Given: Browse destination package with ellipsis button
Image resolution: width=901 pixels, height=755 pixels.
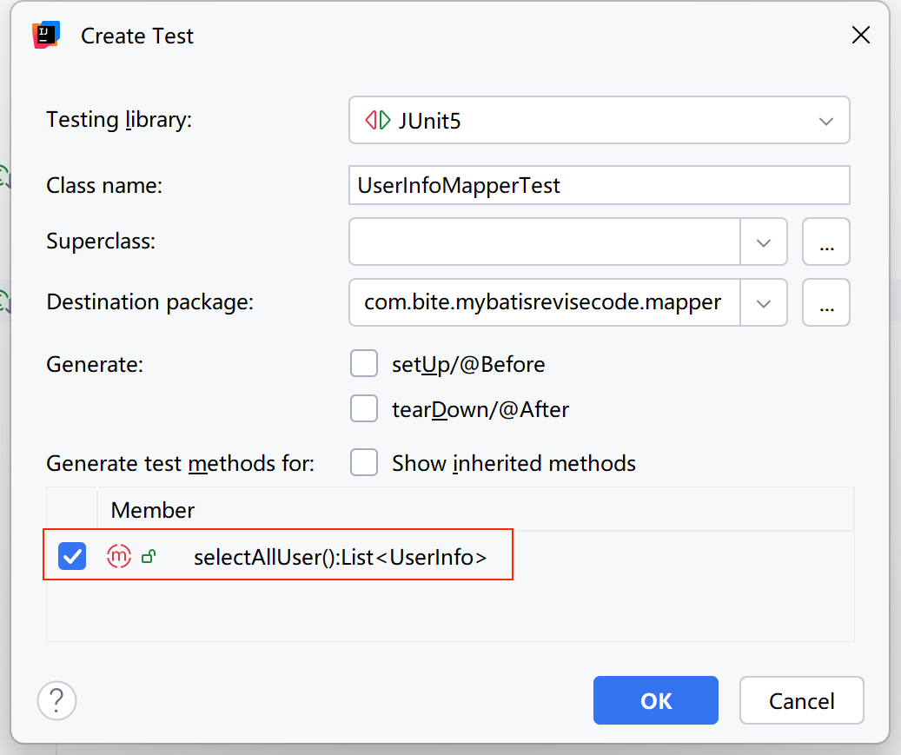Looking at the screenshot, I should pos(826,302).
